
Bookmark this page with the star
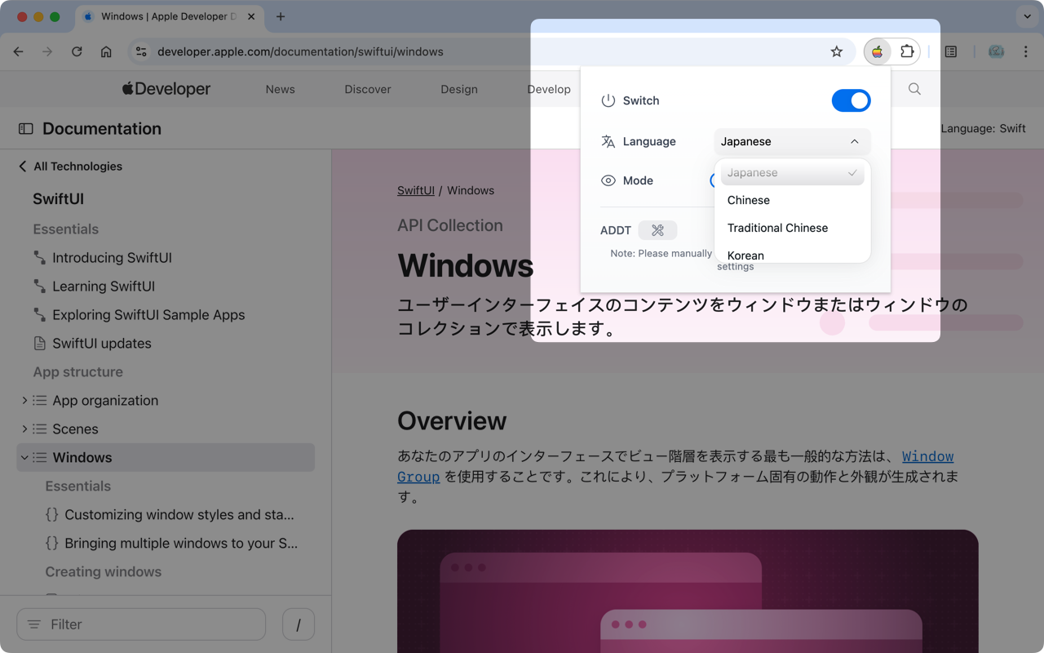[837, 51]
